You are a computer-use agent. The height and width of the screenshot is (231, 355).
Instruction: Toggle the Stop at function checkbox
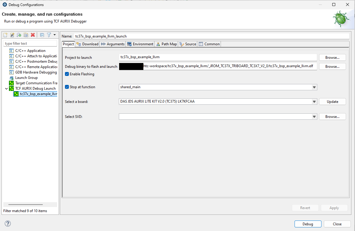(67, 87)
